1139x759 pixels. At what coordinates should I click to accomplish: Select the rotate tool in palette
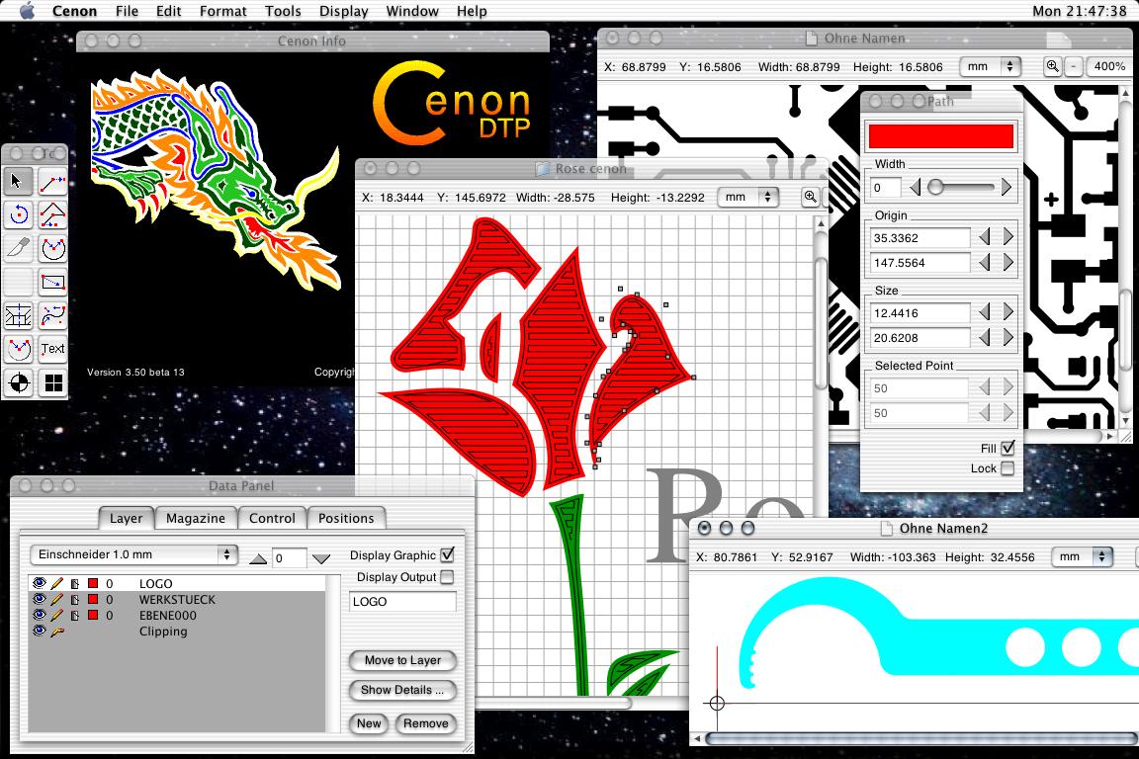pyautogui.click(x=18, y=214)
